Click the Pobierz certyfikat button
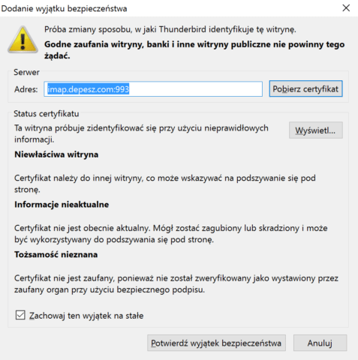Image resolution: width=358 pixels, height=360 pixels. 305,88
